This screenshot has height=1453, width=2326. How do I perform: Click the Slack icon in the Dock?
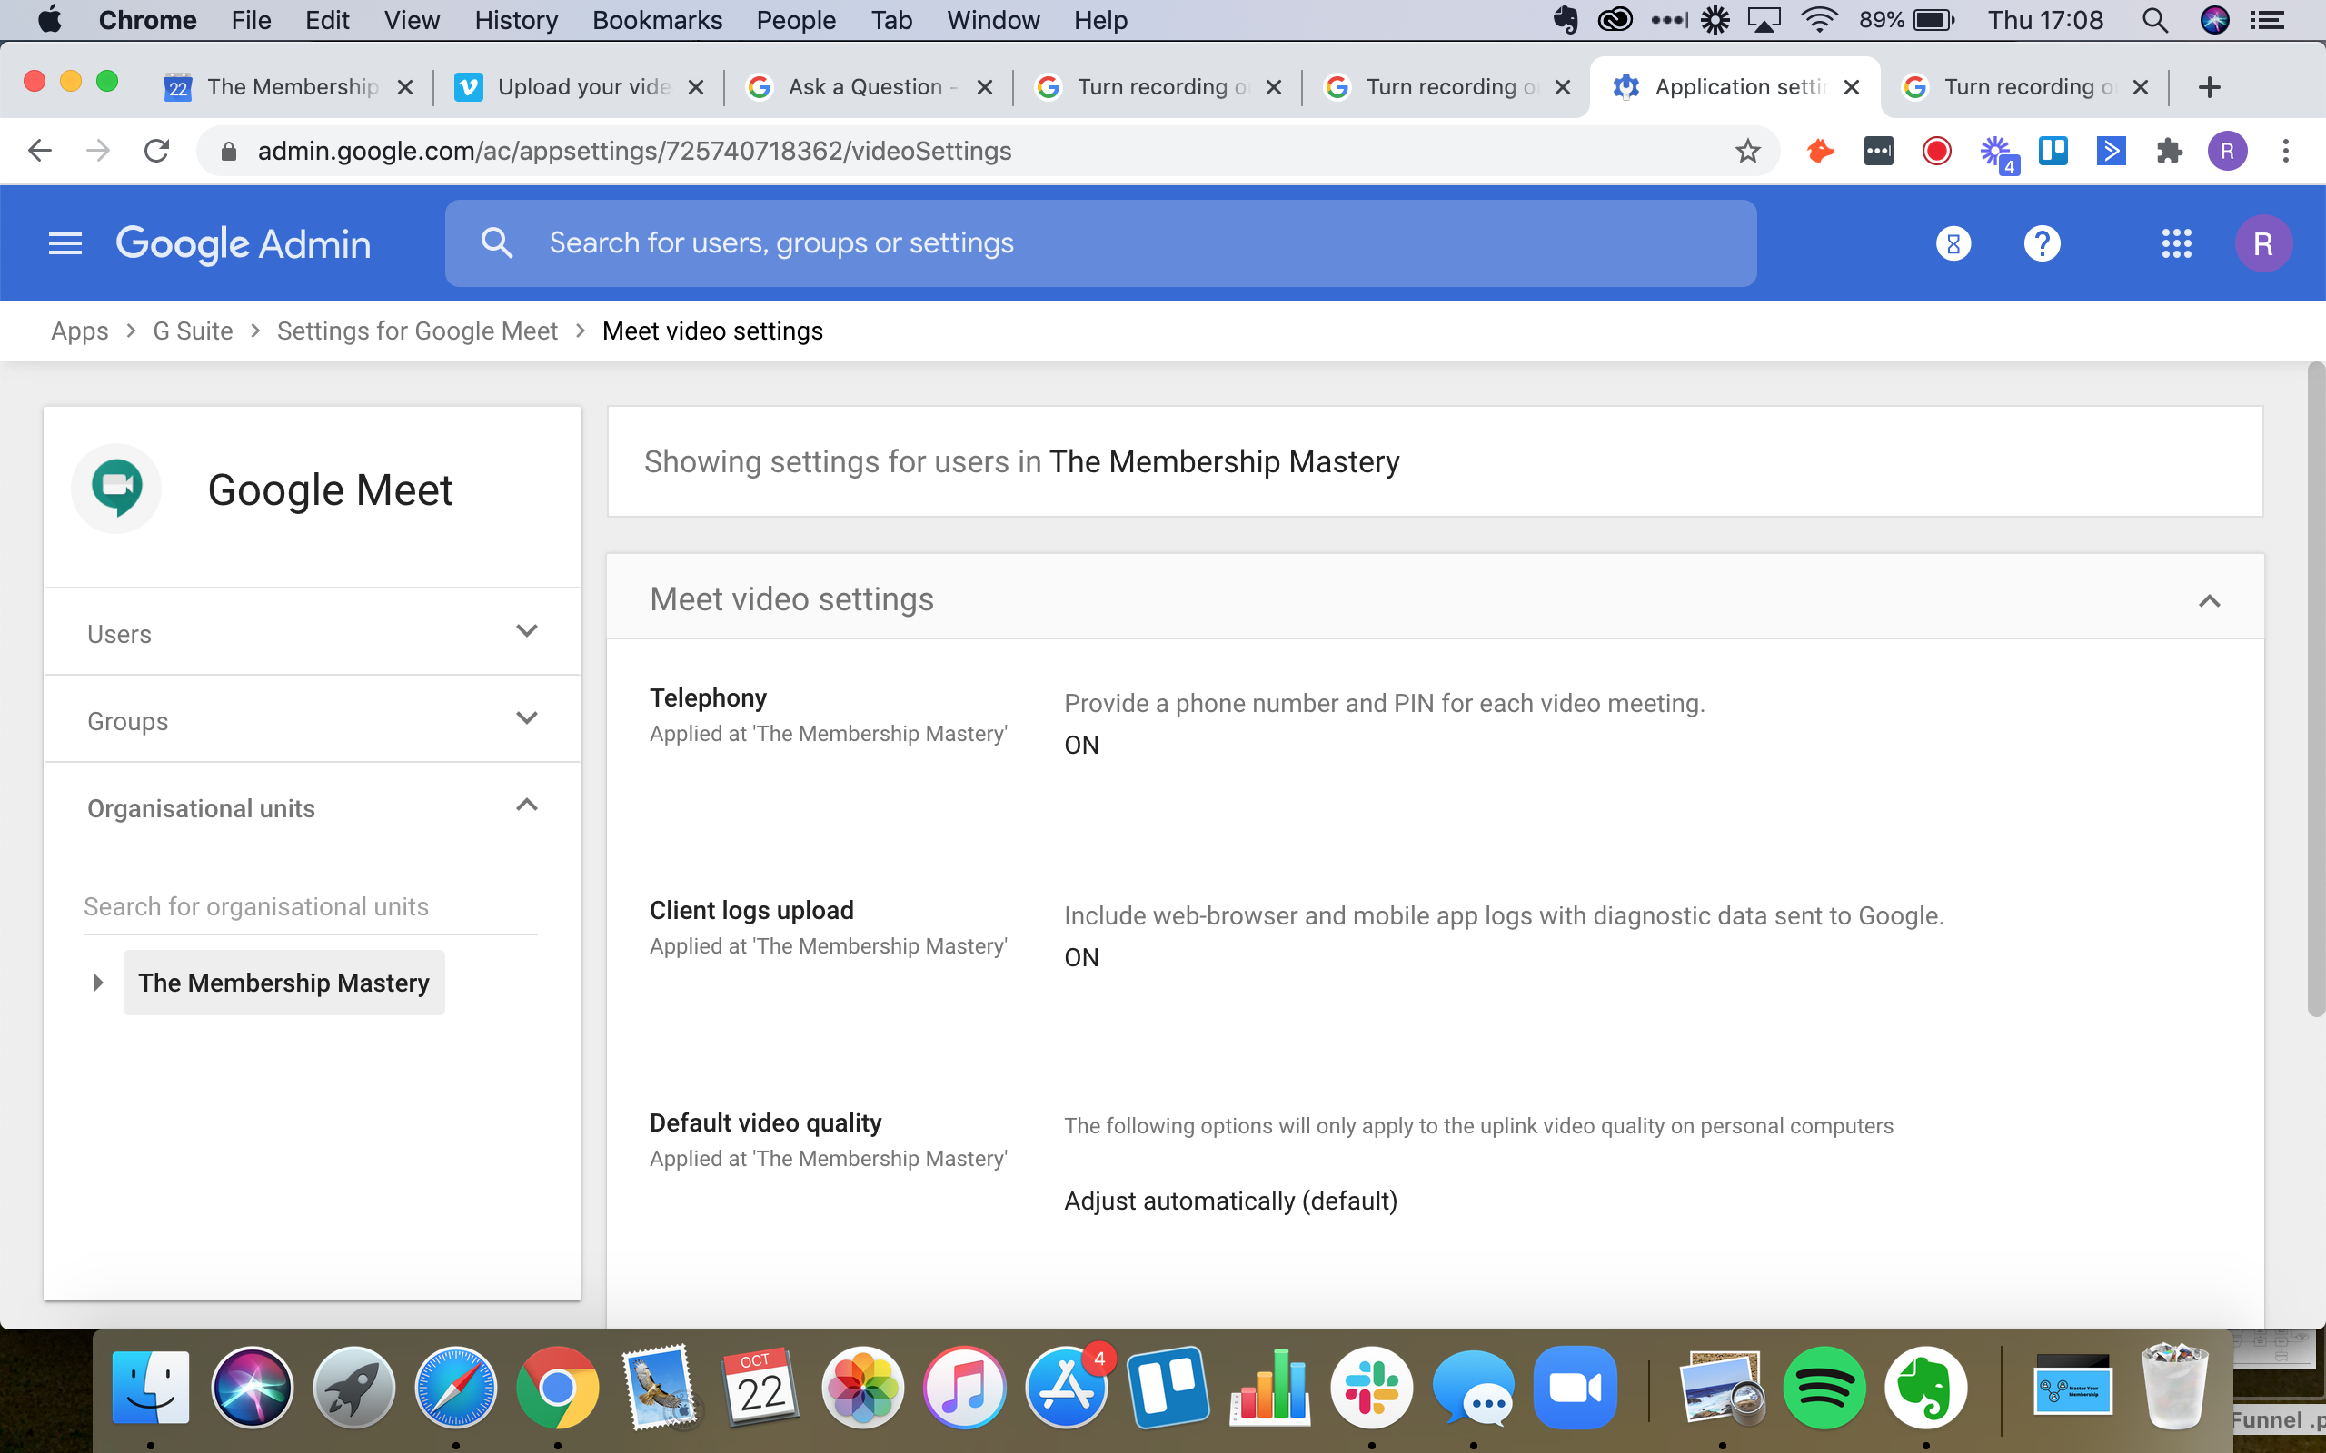pos(1371,1384)
